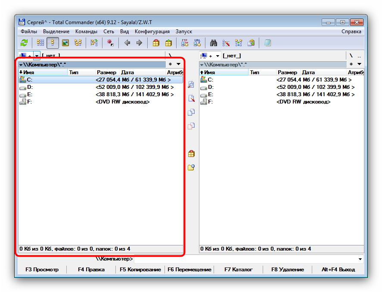The height and width of the screenshot is (292, 382).
Task: Open the left panel favorites asterisk button
Action: point(170,64)
